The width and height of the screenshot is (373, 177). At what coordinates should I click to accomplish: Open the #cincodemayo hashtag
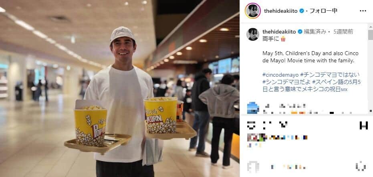tap(280, 75)
